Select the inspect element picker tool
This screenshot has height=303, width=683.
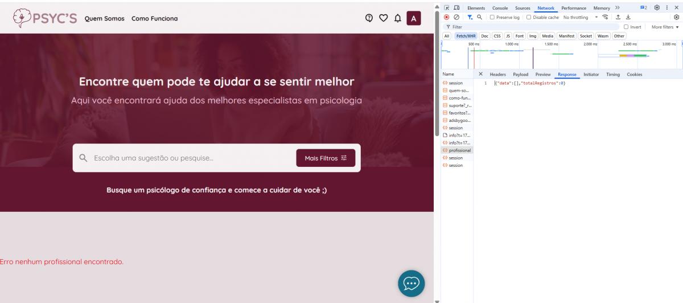447,8
